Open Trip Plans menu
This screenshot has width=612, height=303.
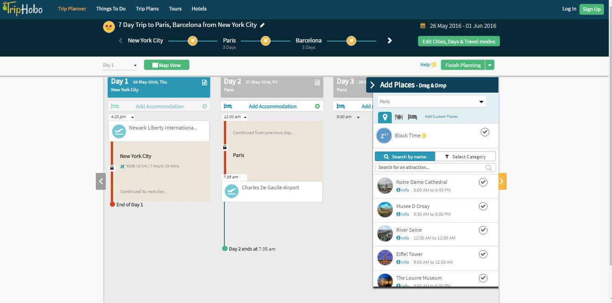point(147,9)
